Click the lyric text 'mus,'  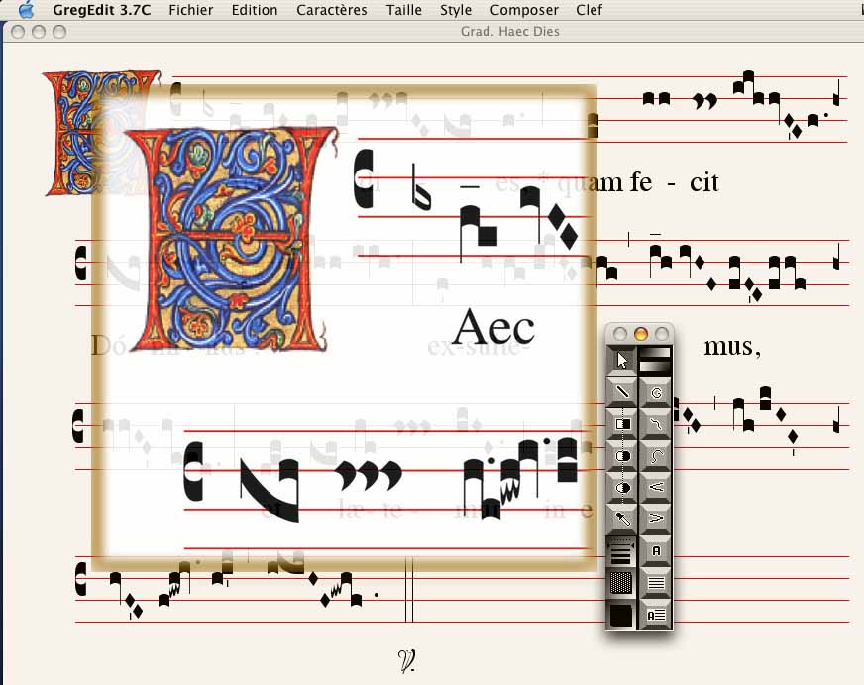pyautogui.click(x=732, y=347)
